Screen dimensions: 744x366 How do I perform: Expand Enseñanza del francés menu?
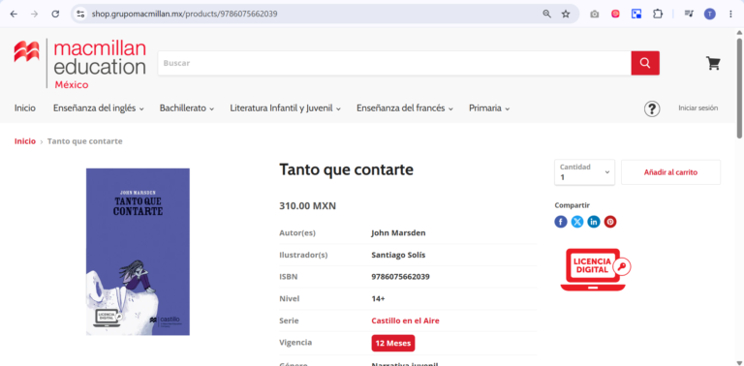tap(405, 108)
